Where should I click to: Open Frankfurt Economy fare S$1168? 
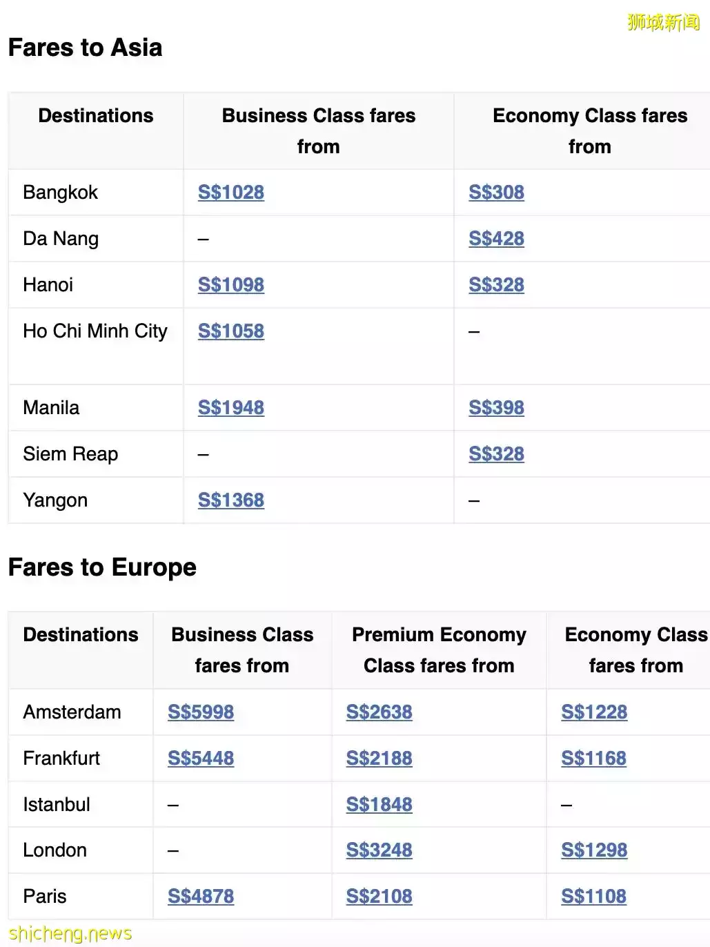tap(593, 759)
